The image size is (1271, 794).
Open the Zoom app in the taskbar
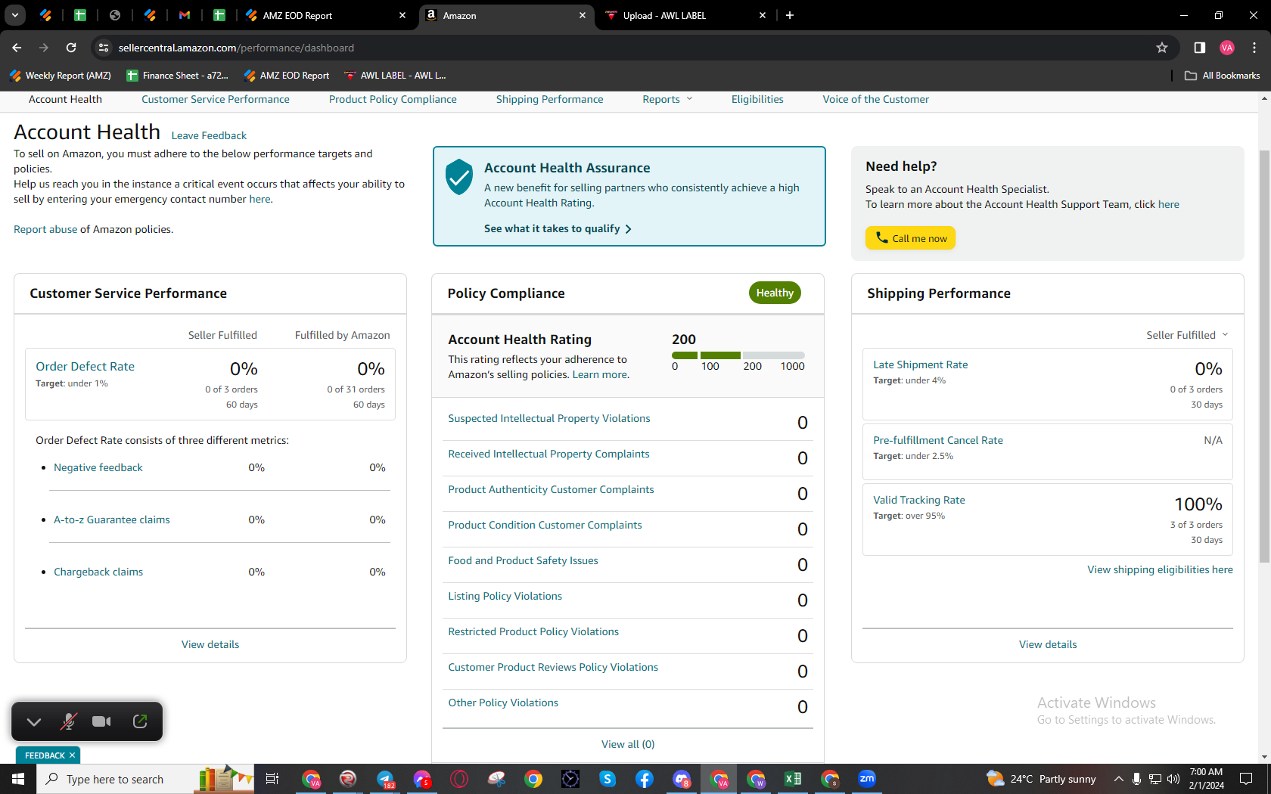click(867, 779)
